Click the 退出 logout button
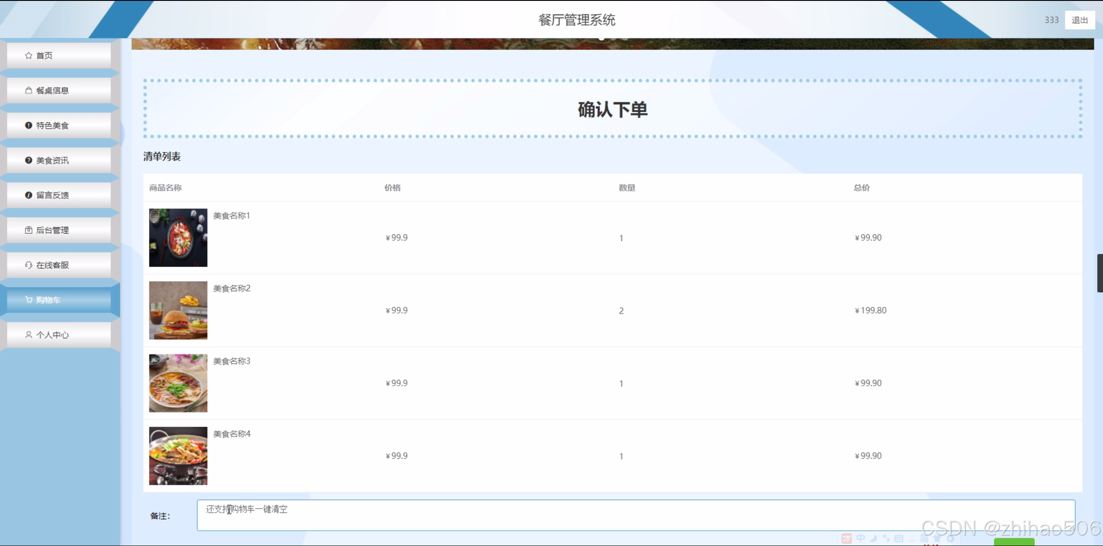The image size is (1103, 546). [x=1079, y=20]
